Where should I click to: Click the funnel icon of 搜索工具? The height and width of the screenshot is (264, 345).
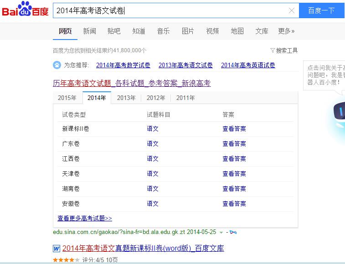273,50
